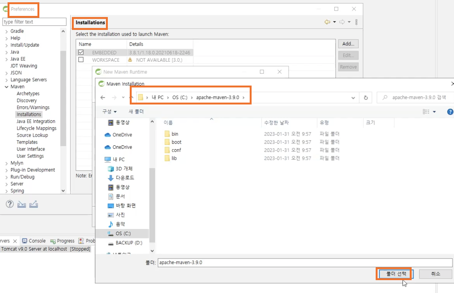The image size is (454, 293).
Task: Go back using the yellow arrow in Preferences
Action: point(328,22)
